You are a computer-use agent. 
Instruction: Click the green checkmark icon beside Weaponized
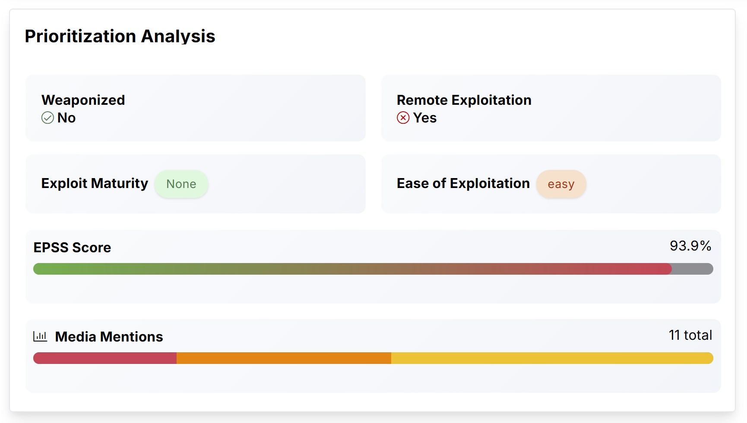point(47,118)
